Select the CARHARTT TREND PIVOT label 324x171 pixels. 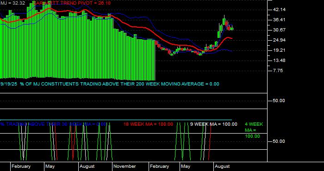[x=71, y=3]
